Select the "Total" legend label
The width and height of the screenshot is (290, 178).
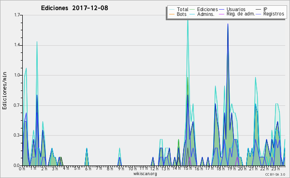(182, 9)
